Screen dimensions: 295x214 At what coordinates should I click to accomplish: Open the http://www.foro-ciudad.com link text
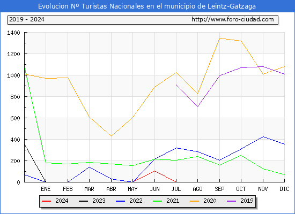pos(233,19)
